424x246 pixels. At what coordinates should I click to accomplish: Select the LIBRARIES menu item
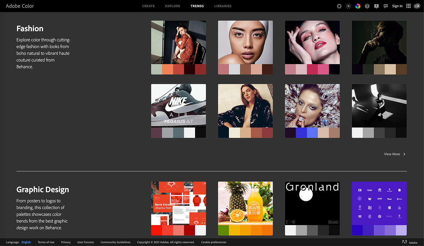(223, 6)
